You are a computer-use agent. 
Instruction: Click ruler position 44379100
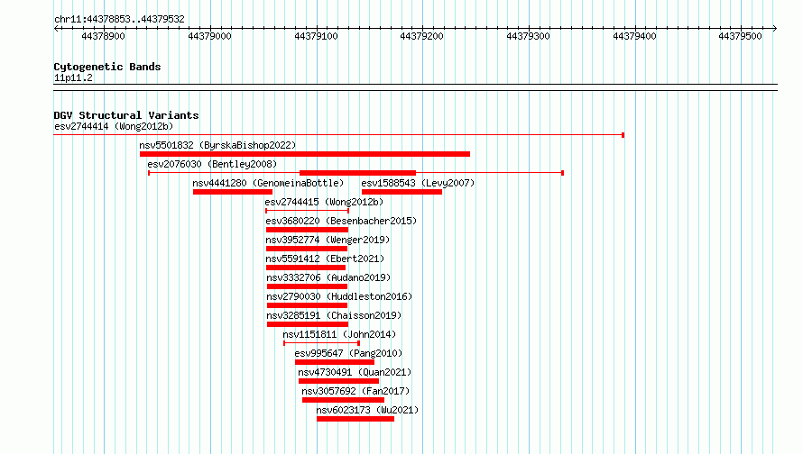[316, 36]
